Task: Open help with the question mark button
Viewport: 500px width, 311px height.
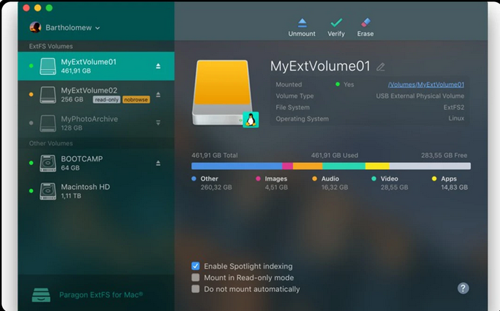Action: pos(463,288)
